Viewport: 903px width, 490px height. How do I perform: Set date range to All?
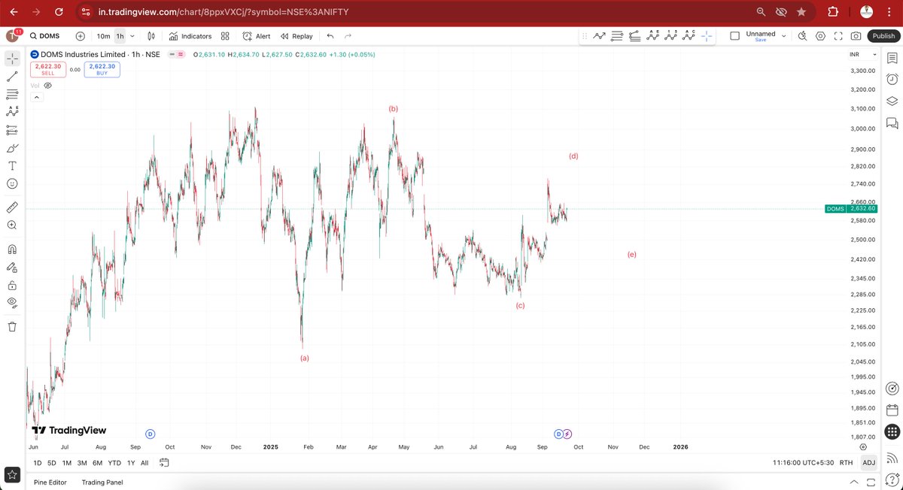(144, 463)
